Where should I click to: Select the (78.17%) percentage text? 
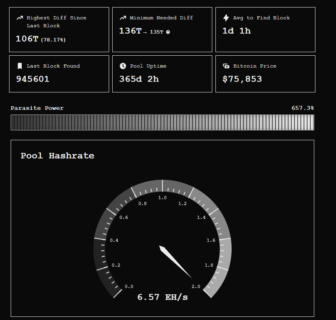(x=53, y=40)
